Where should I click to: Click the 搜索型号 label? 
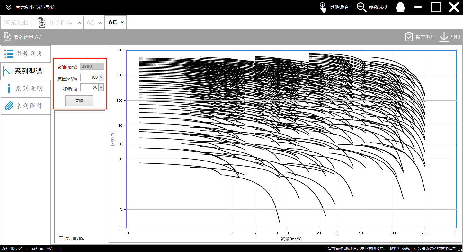[x=425, y=37]
